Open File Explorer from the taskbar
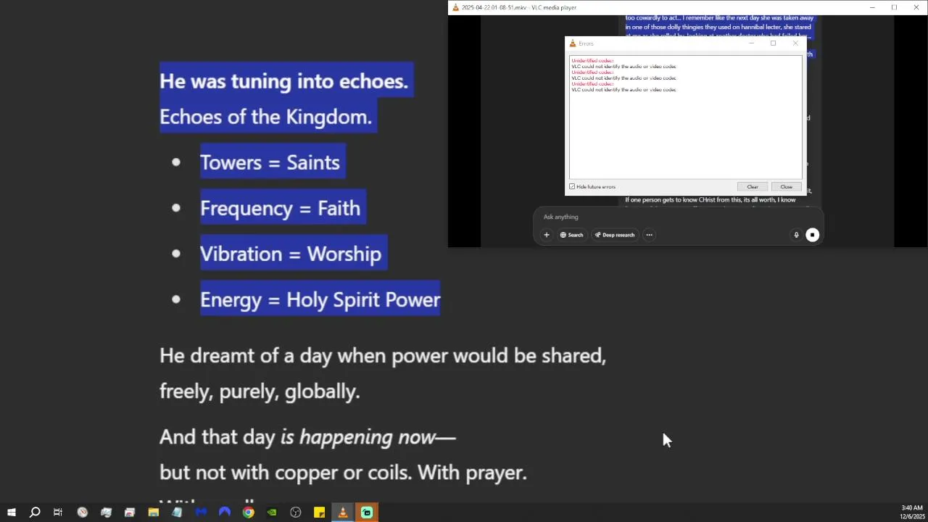Screen dimensions: 928x522 [154, 513]
